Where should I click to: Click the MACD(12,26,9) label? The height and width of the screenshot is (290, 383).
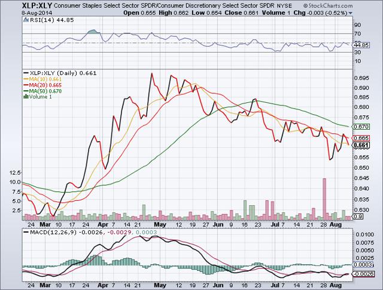[53, 232]
